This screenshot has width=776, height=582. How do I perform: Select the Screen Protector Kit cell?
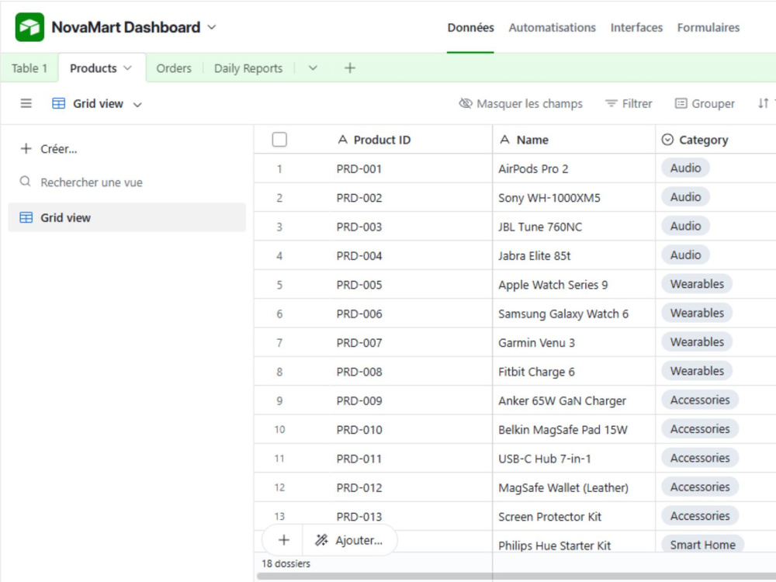pyautogui.click(x=574, y=517)
